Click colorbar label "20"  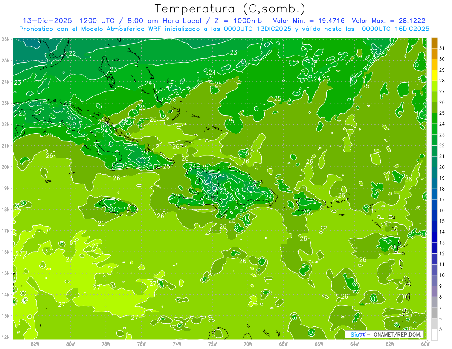click(442, 167)
